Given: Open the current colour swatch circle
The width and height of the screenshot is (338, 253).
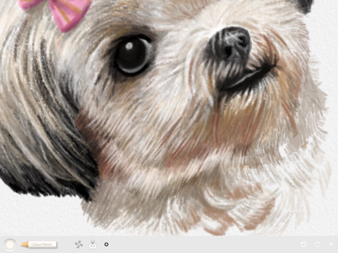Looking at the screenshot, I should pos(10,245).
